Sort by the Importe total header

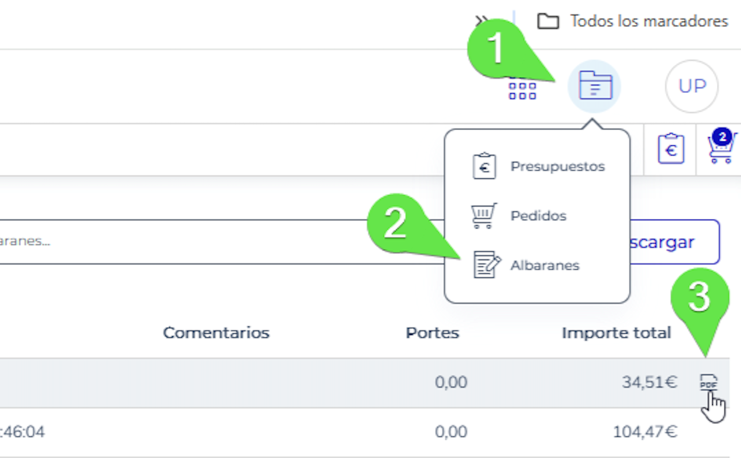[x=616, y=333]
